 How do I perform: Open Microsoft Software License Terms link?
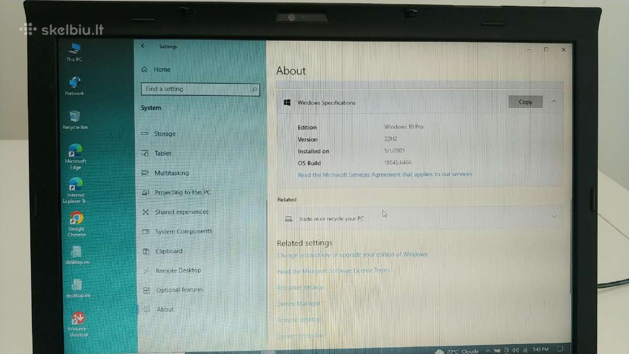tap(333, 271)
